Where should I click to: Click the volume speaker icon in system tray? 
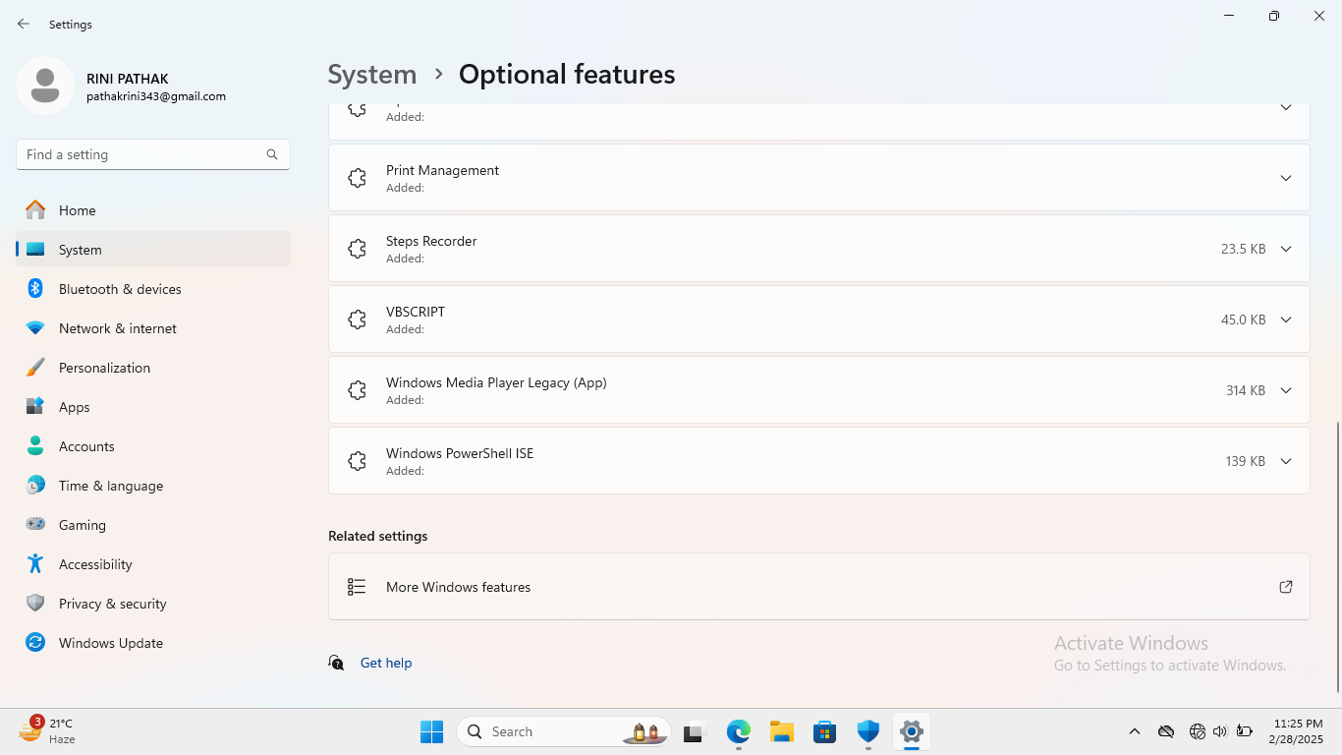click(1219, 731)
